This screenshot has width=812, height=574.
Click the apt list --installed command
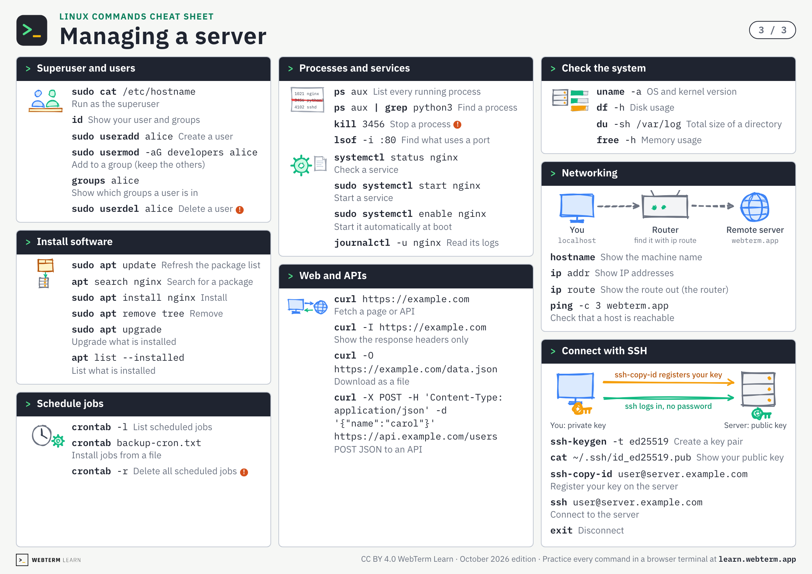point(128,358)
